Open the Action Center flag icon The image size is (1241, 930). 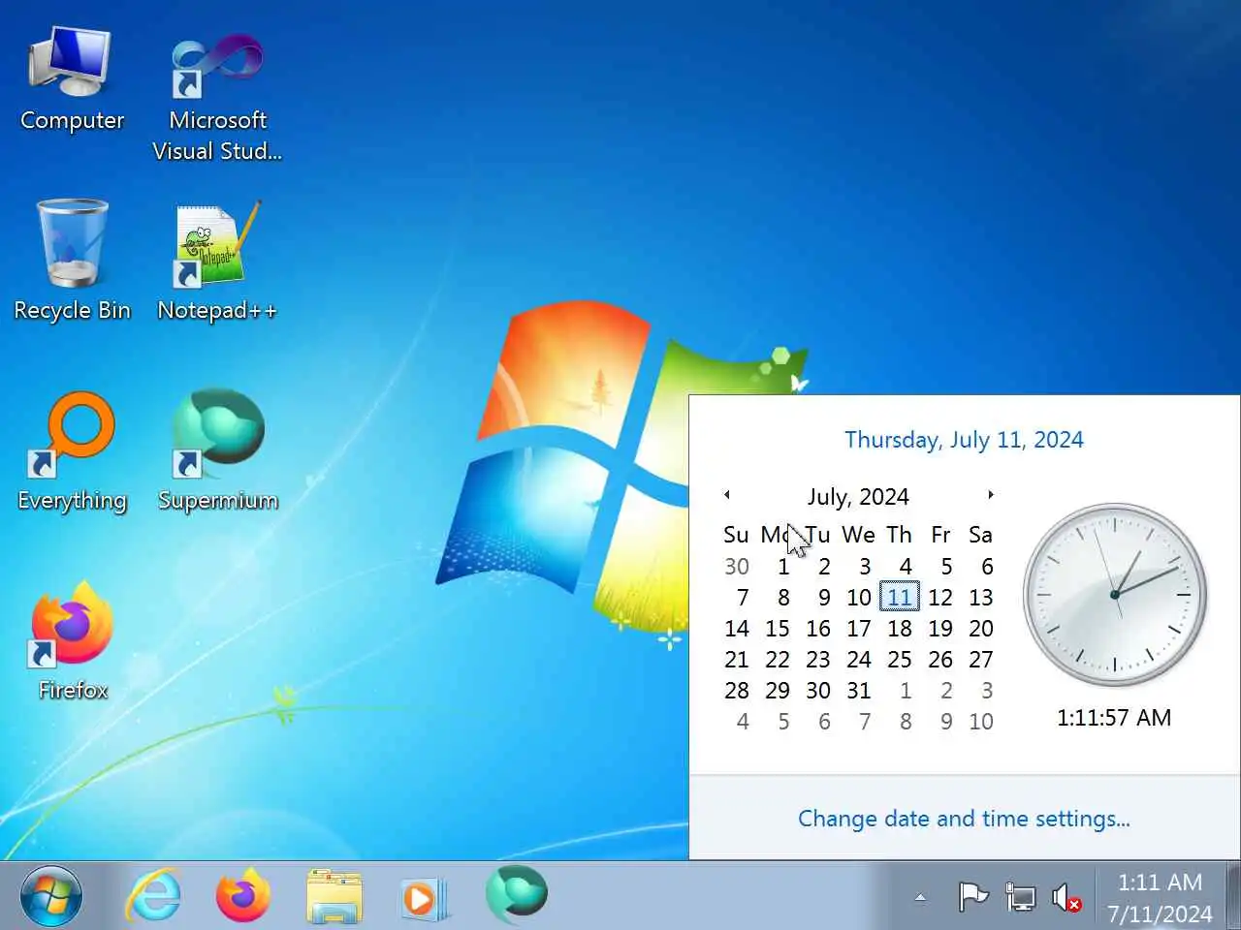point(972,897)
